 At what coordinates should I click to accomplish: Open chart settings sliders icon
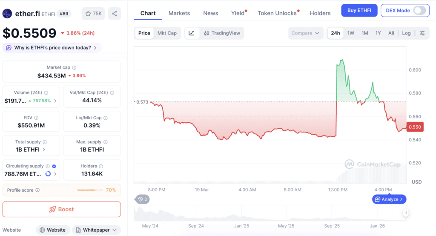tap(422, 33)
